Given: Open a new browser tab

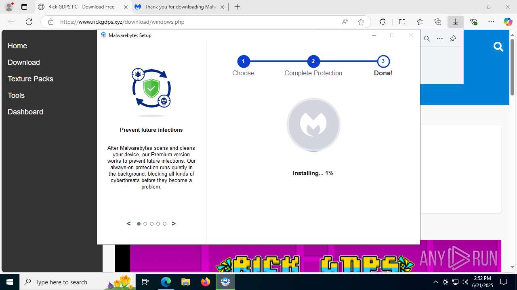Looking at the screenshot, I should pos(237,7).
